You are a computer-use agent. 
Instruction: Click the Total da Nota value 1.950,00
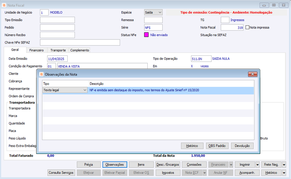tap(198, 156)
